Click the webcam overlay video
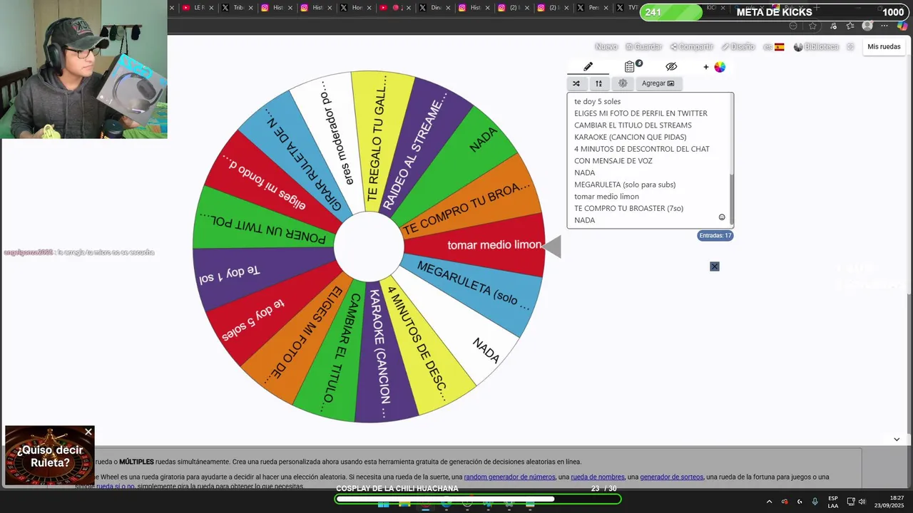Screen dimensions: 913x513 [83, 69]
